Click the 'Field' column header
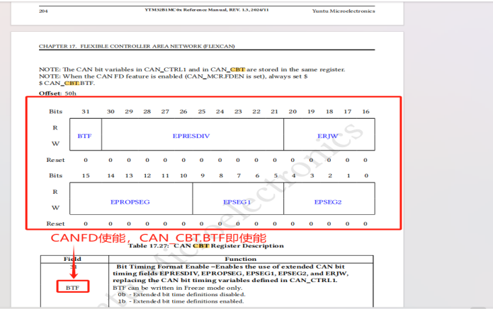 73,259
